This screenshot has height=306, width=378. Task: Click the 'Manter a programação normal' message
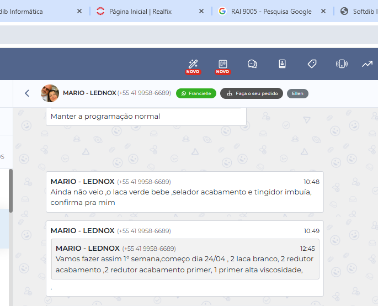click(105, 117)
